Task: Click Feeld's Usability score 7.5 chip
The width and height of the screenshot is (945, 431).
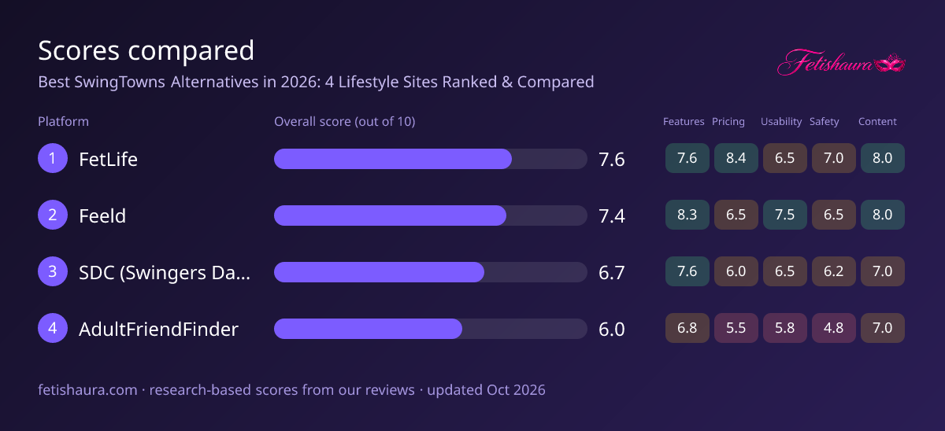Action: [785, 215]
